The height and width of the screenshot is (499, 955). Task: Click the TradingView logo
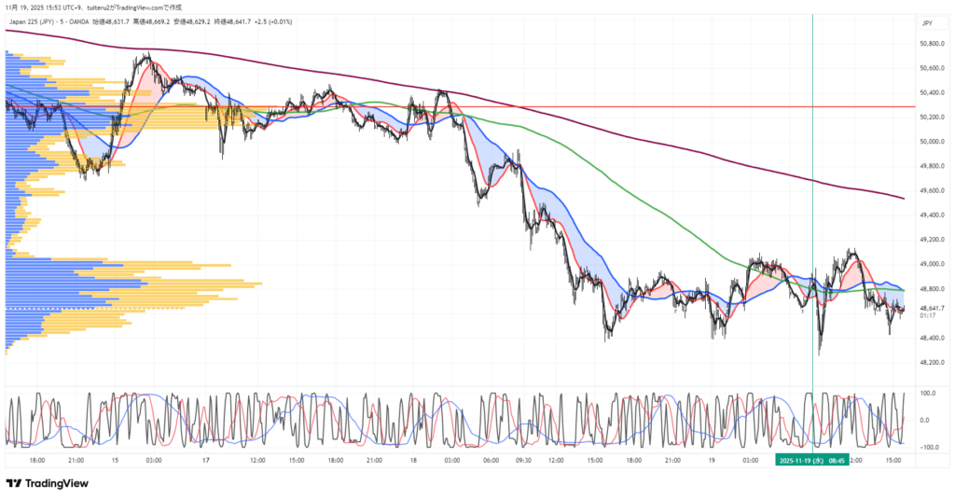pyautogui.click(x=47, y=483)
